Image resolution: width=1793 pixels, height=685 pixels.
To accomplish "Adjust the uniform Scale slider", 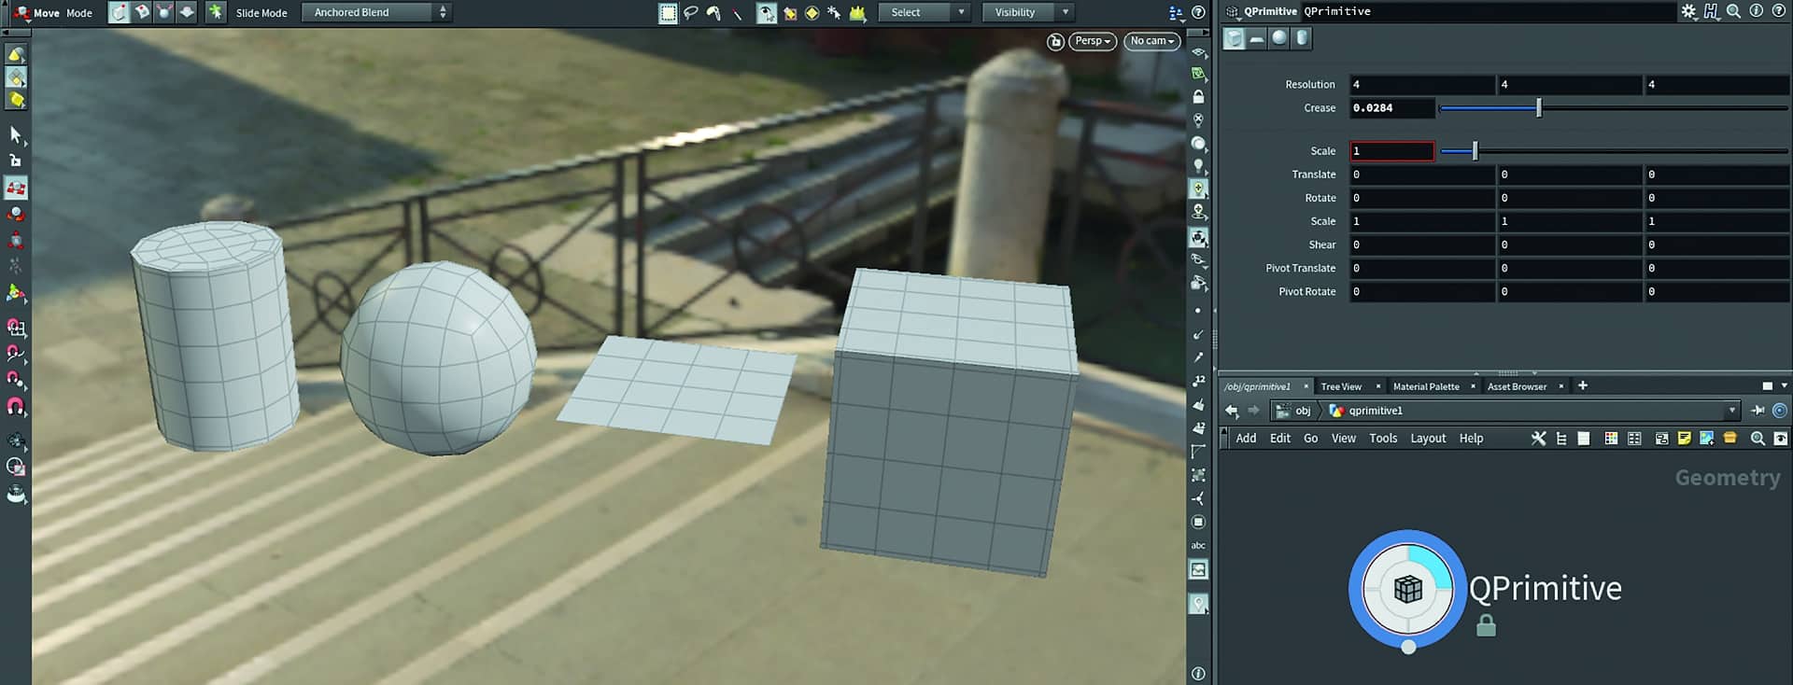I will tap(1475, 151).
